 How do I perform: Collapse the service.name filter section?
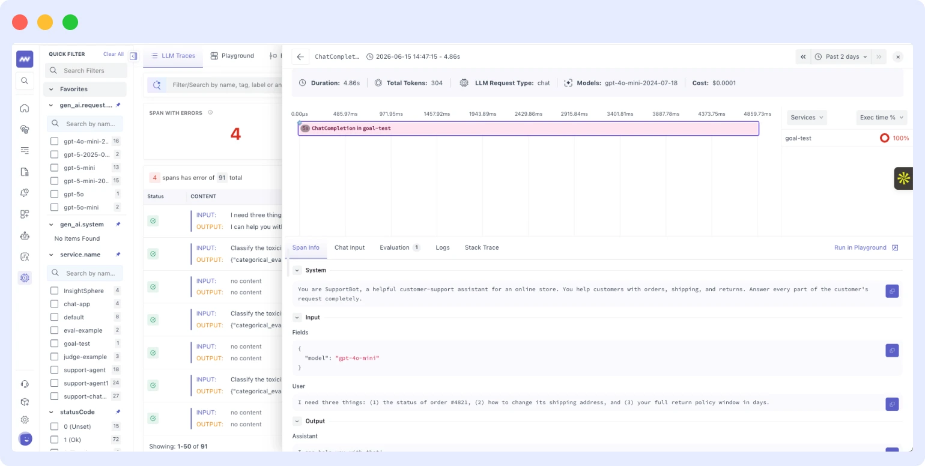(51, 255)
